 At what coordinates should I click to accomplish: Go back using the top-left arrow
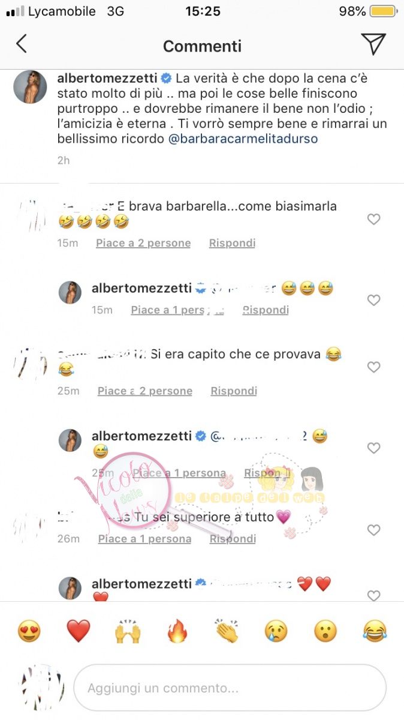[21, 44]
